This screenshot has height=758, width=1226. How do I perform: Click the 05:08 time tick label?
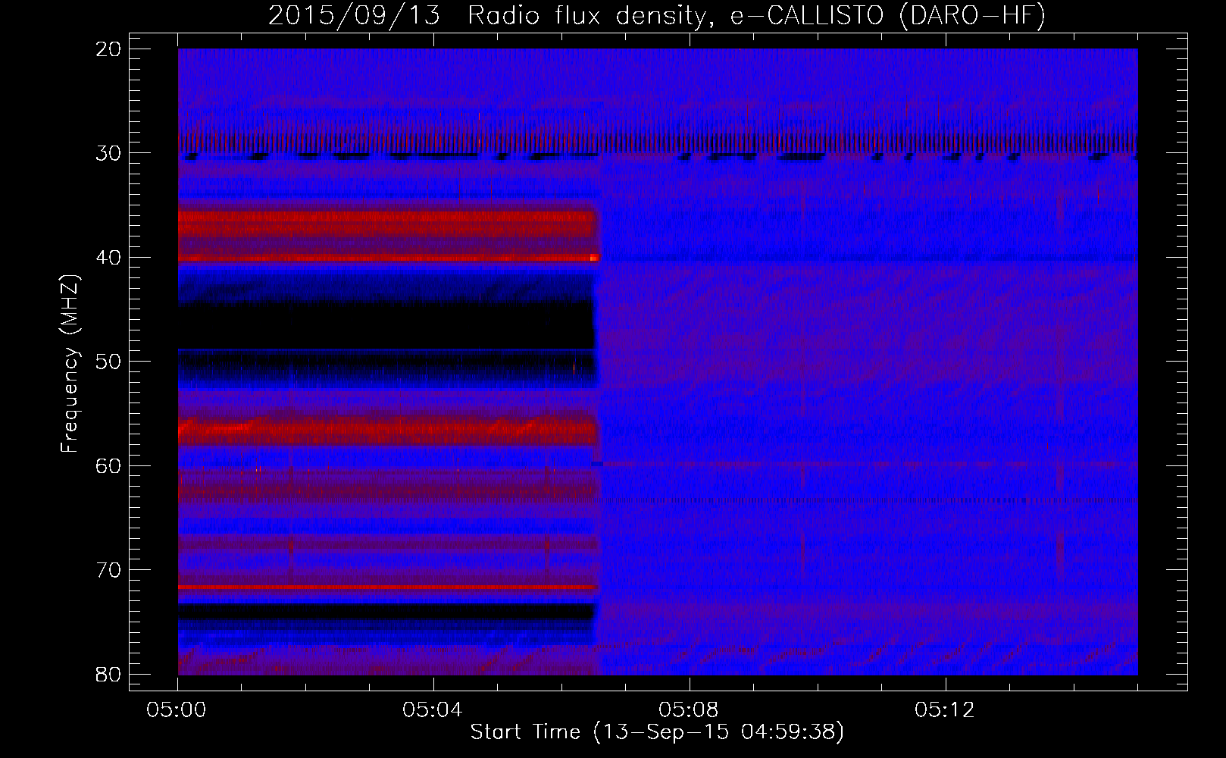point(689,710)
